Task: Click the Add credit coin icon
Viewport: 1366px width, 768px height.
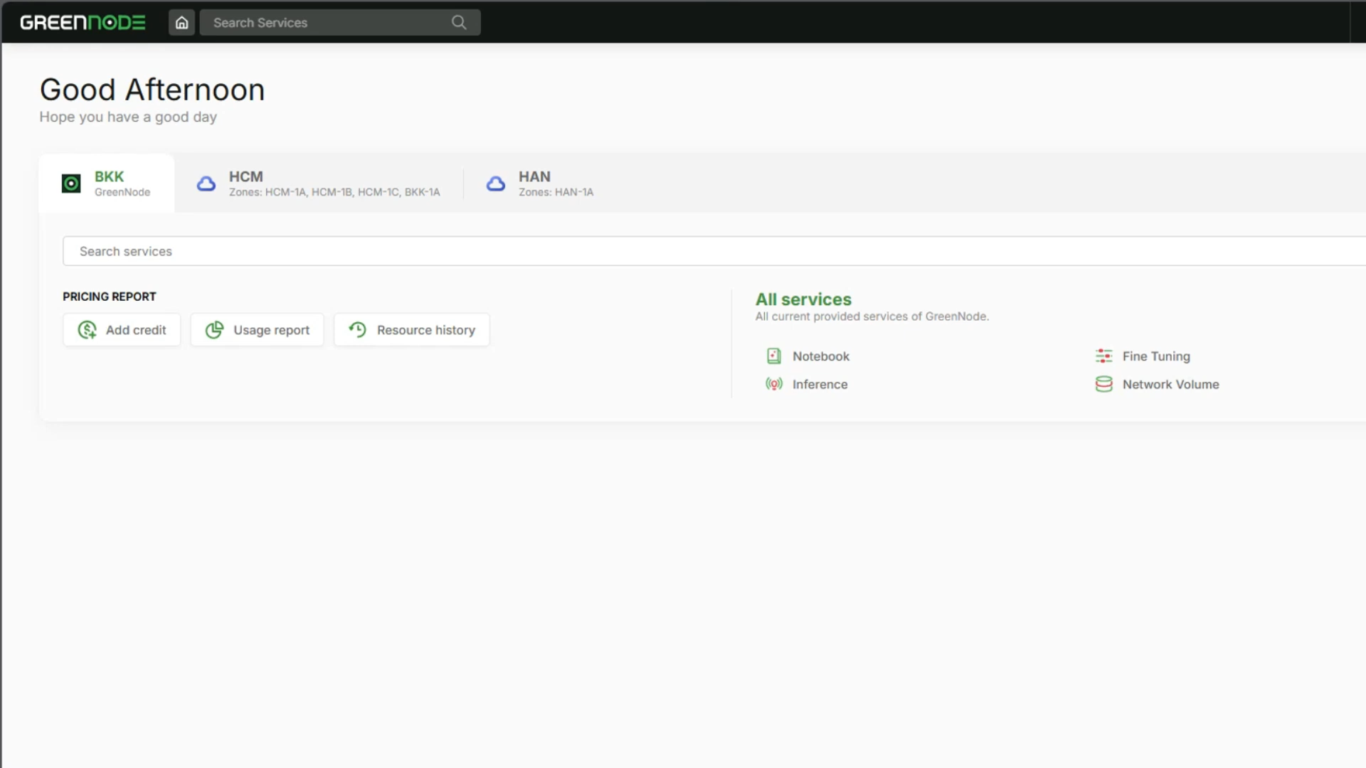Action: [87, 330]
